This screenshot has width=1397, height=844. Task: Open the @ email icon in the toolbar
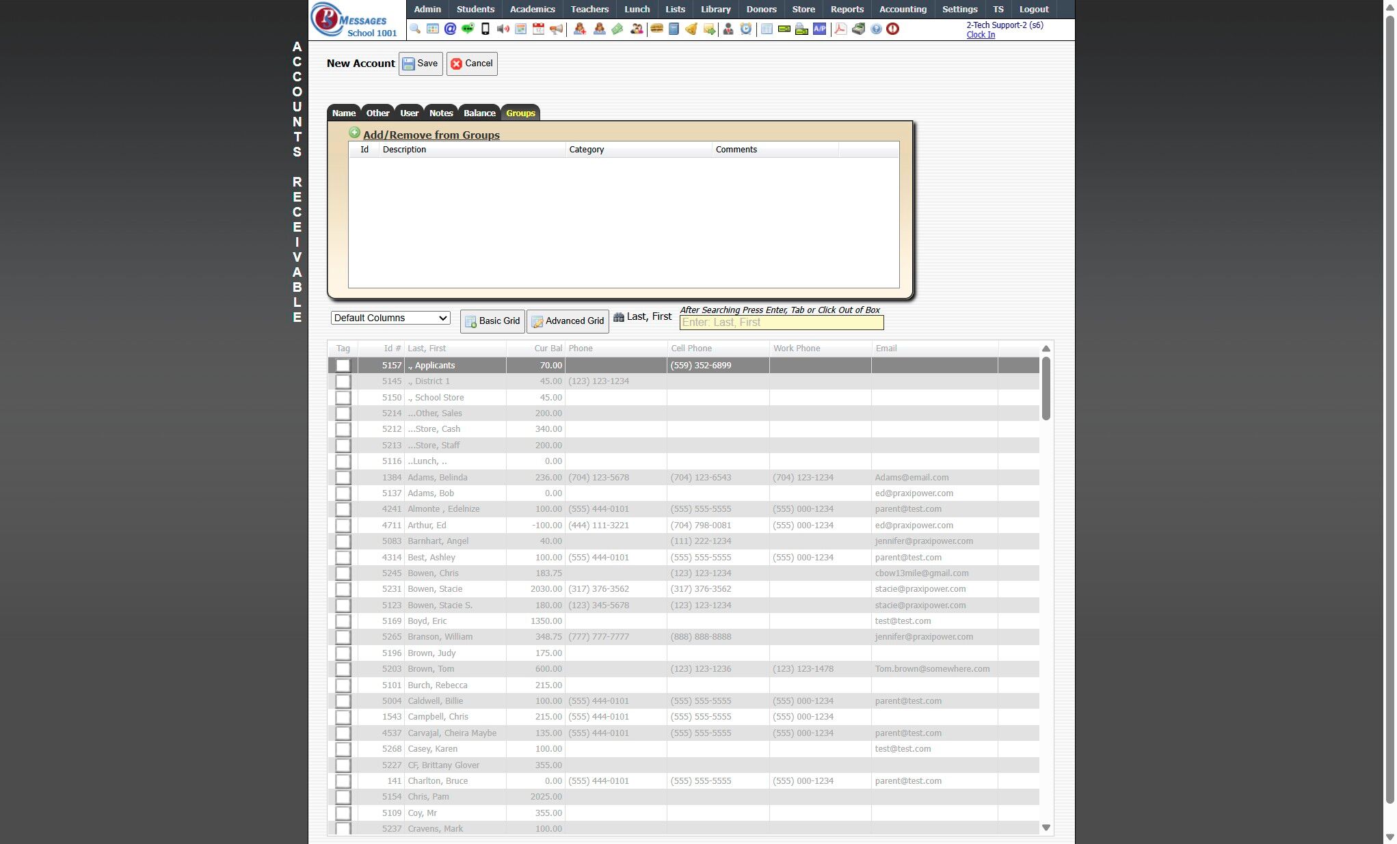pos(450,29)
